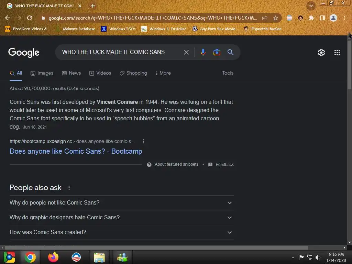The height and width of the screenshot is (264, 352).
Task: Click the striped flag extension icon
Action: point(289,18)
